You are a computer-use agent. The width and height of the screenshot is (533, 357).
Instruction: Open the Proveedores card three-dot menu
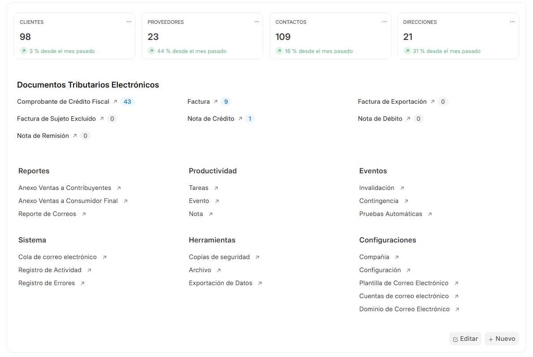(x=256, y=22)
